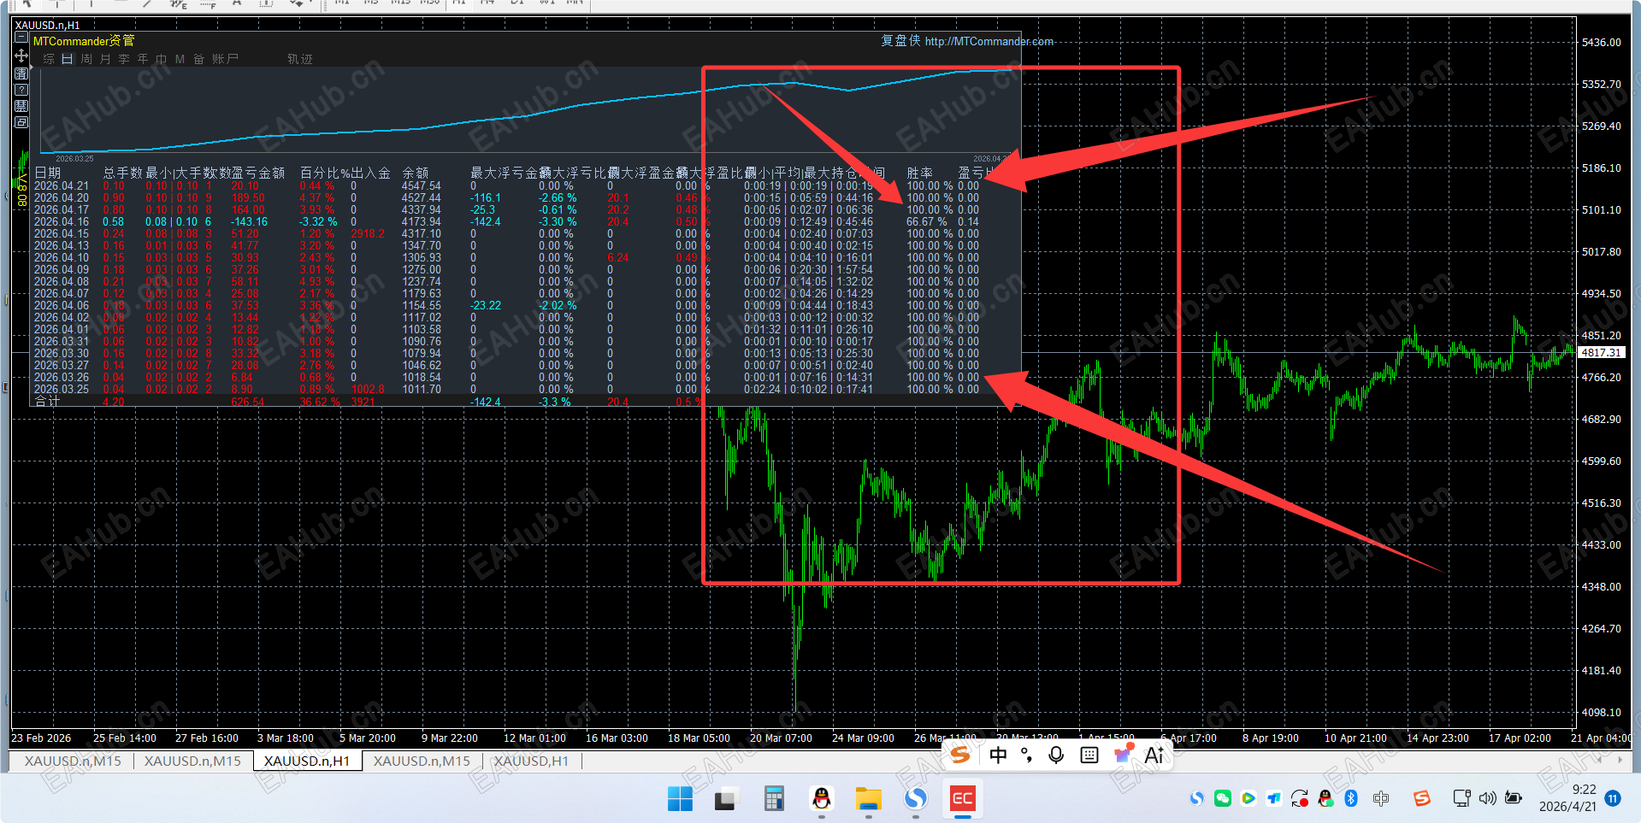Open the soft keyboard icon on IME bar
This screenshot has height=823, width=1641.
1089,755
